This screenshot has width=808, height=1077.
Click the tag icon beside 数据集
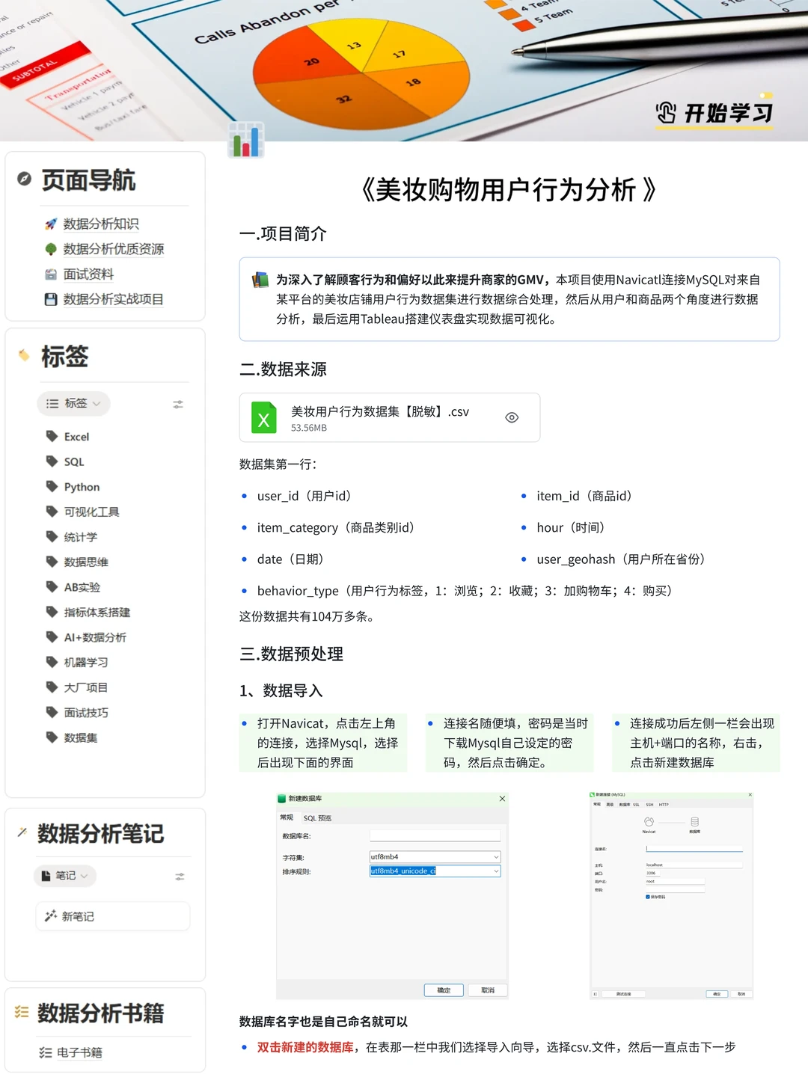[52, 737]
